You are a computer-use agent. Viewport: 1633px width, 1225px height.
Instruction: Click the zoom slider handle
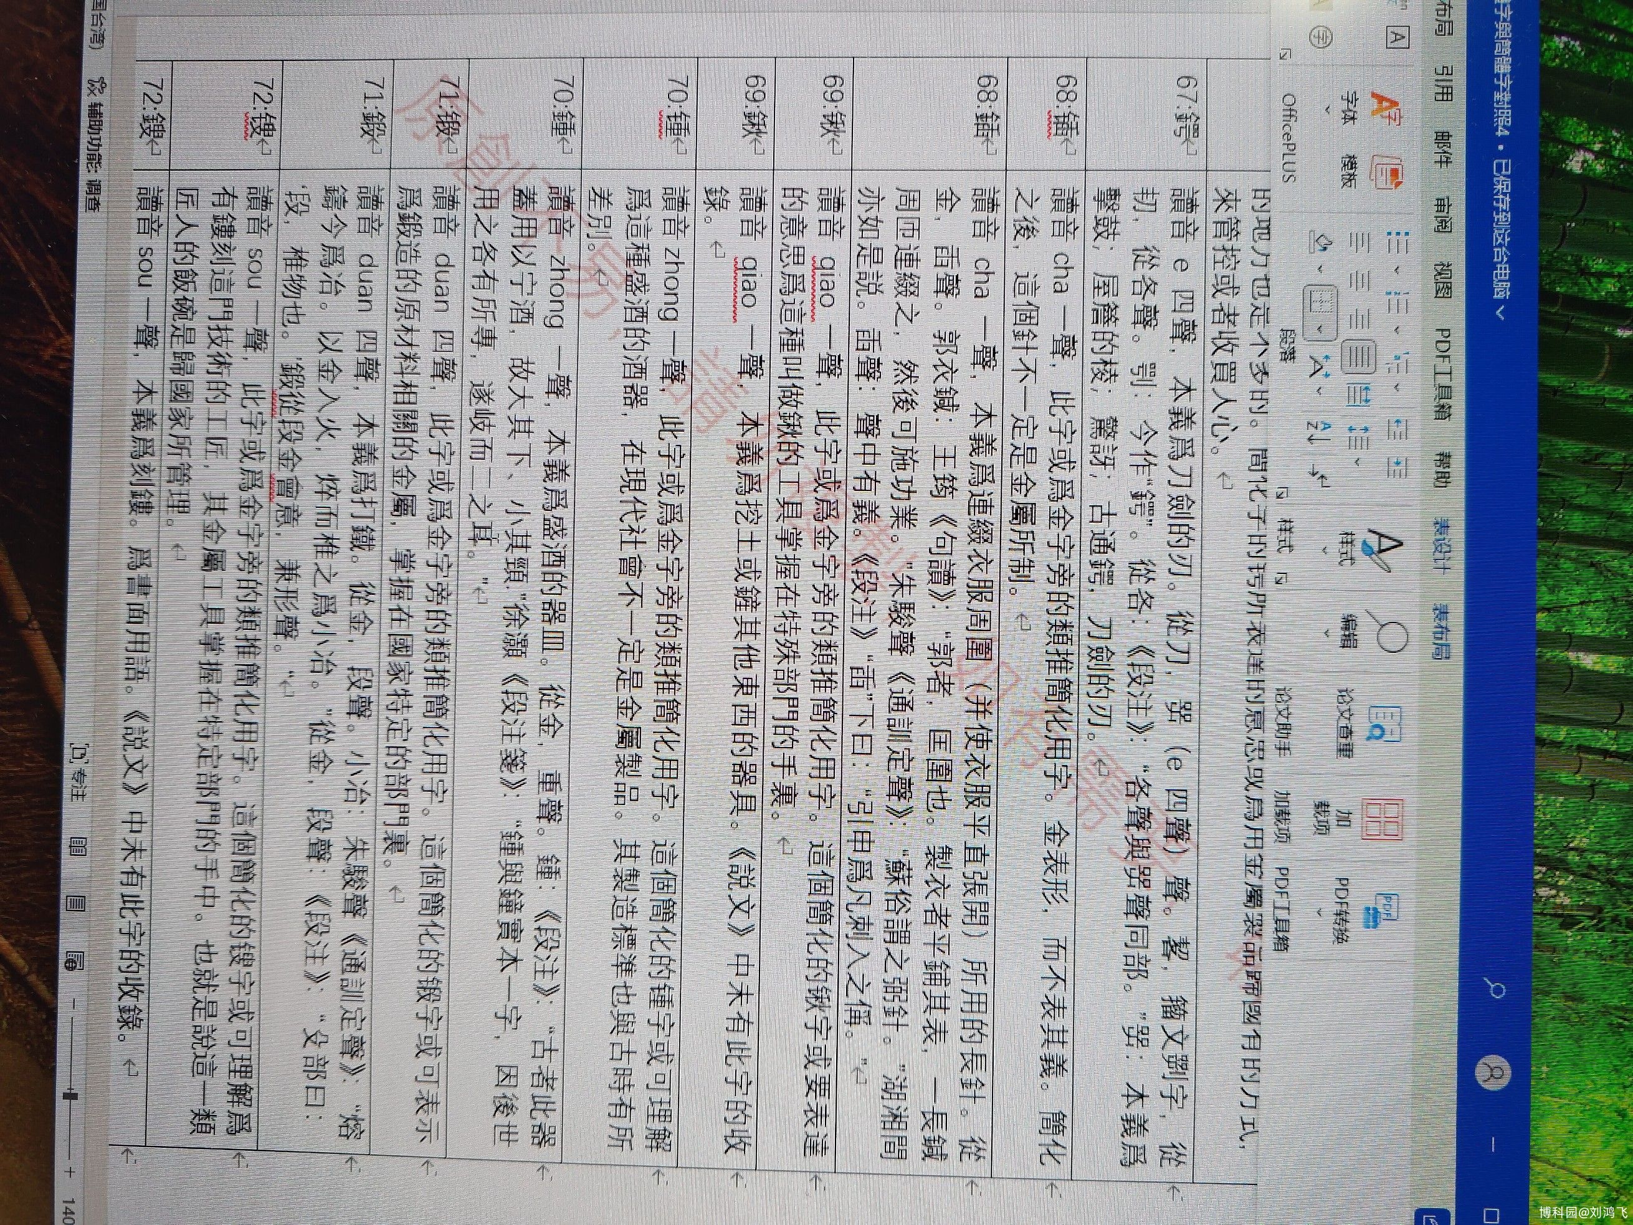point(72,1098)
